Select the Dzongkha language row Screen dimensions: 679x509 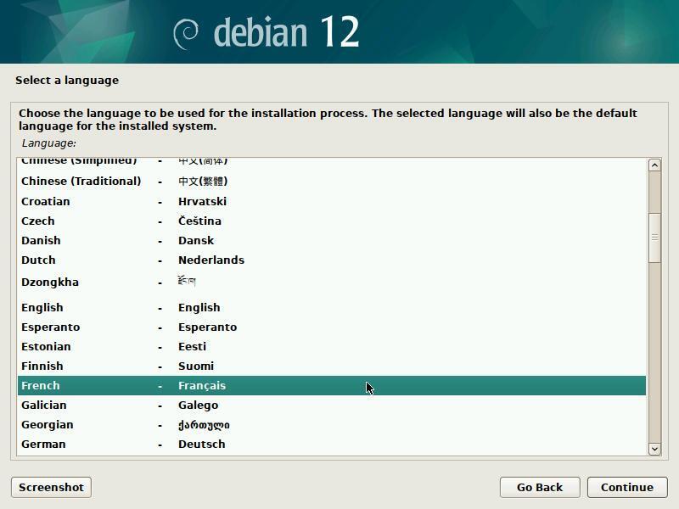pos(50,282)
